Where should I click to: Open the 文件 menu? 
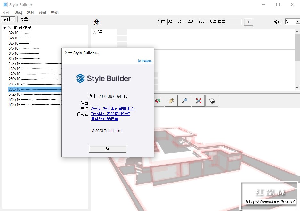click(x=6, y=12)
